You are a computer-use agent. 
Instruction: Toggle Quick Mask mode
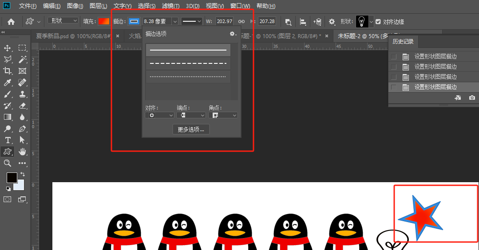(8, 199)
